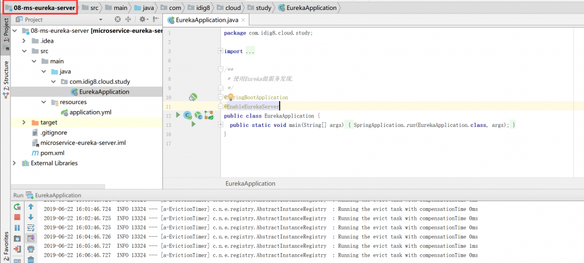Image resolution: width=584 pixels, height=263 pixels.
Task: Click the scroll from source target icon
Action: coord(117,19)
